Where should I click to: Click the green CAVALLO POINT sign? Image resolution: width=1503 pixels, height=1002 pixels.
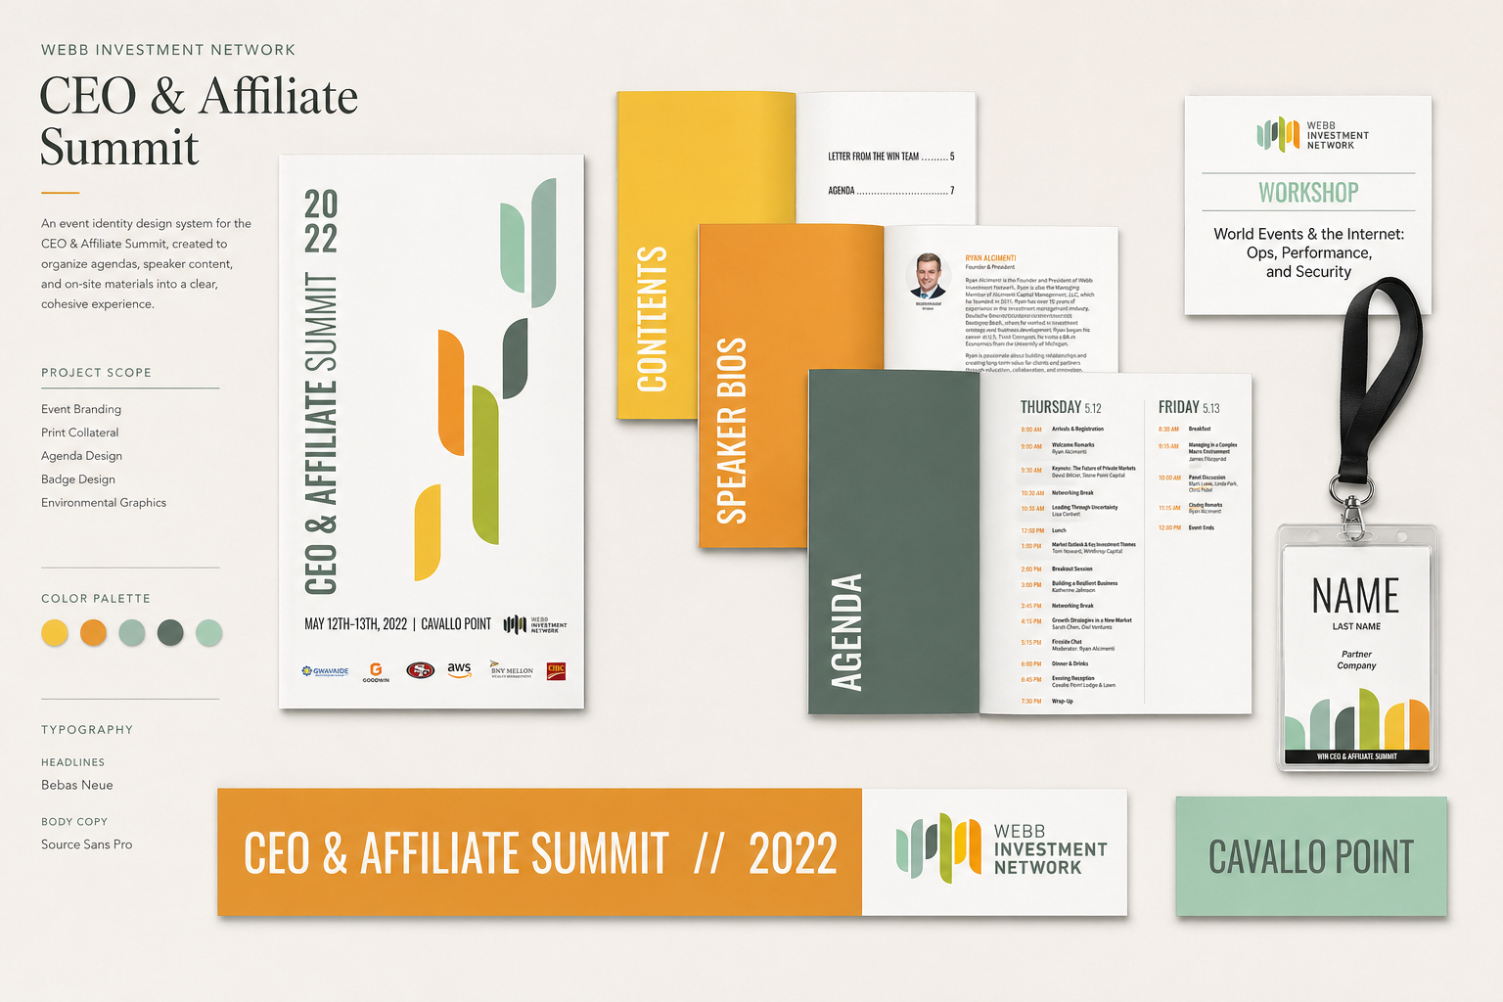(1311, 856)
